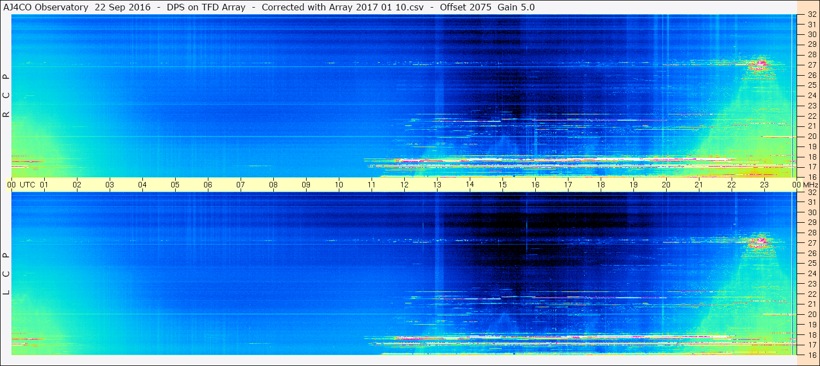
Task: Pick the 20 hour tick on time axis
Action: [x=666, y=185]
